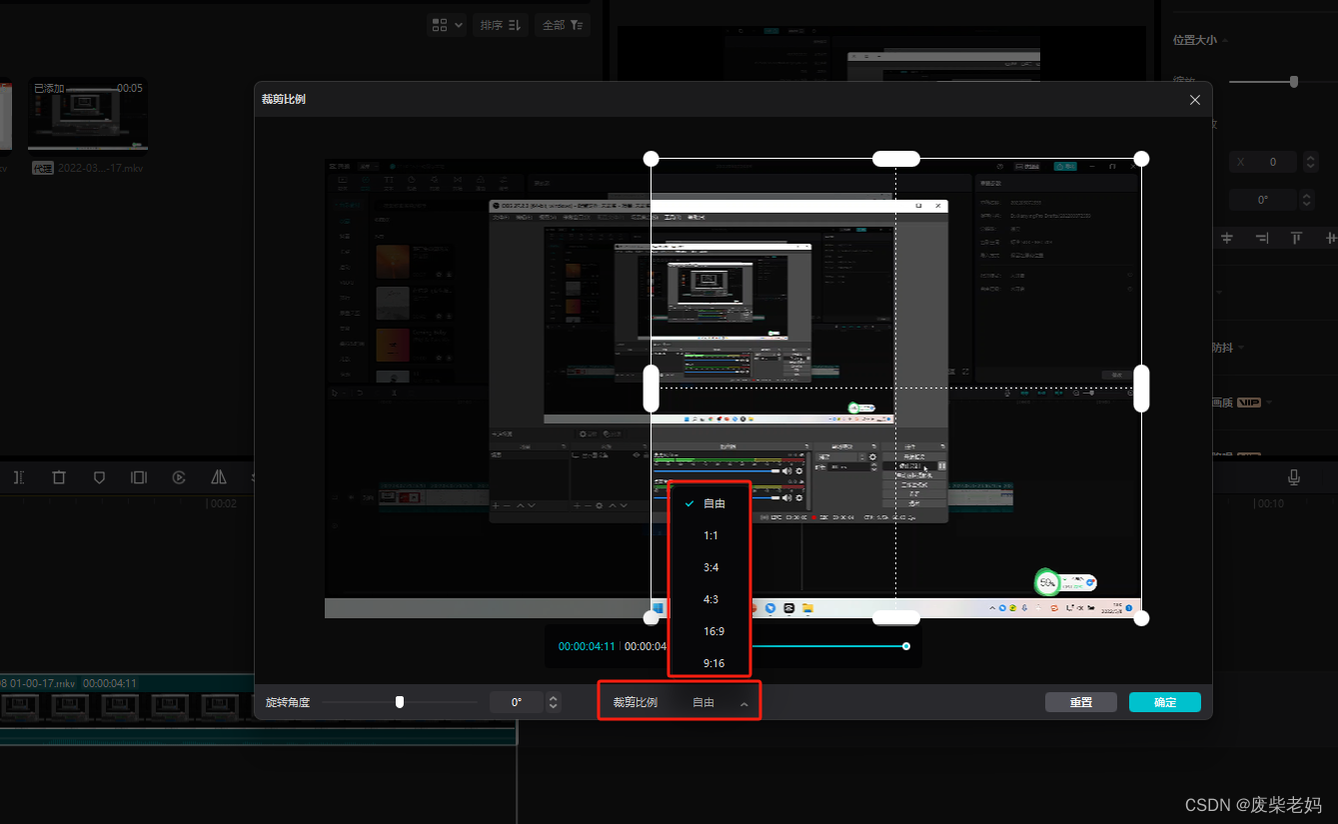Click the freeze frame icon in timeline toolbar
The image size is (1338, 824).
pyautogui.click(x=139, y=477)
